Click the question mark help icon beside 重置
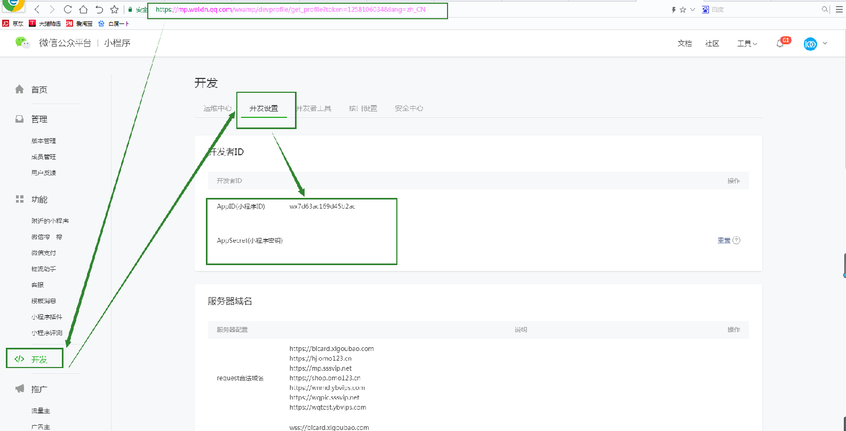 [x=737, y=240]
